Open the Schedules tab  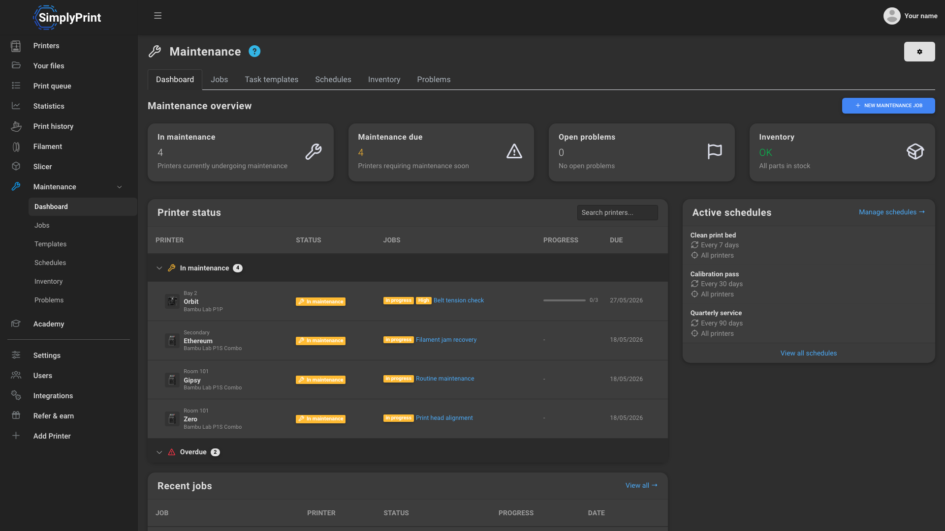pyautogui.click(x=333, y=80)
